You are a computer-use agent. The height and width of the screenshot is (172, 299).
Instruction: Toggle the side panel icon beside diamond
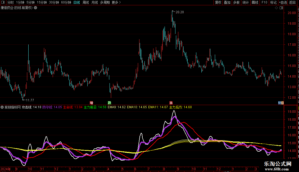[x=281, y=8]
